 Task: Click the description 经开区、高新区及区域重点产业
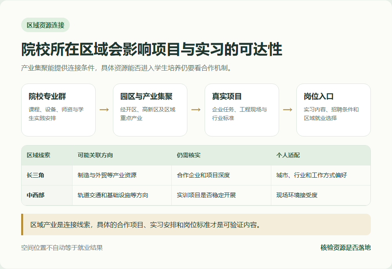[148, 114]
